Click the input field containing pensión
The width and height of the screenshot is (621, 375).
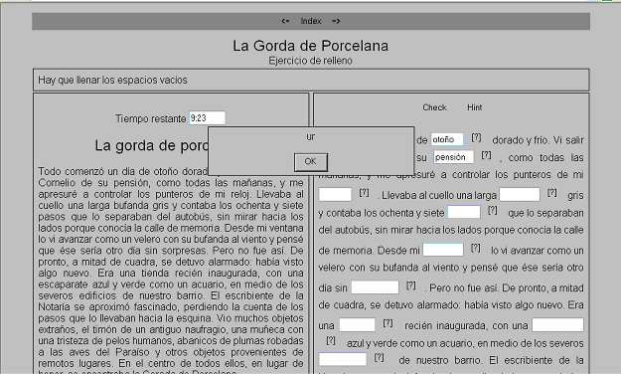coord(453,157)
